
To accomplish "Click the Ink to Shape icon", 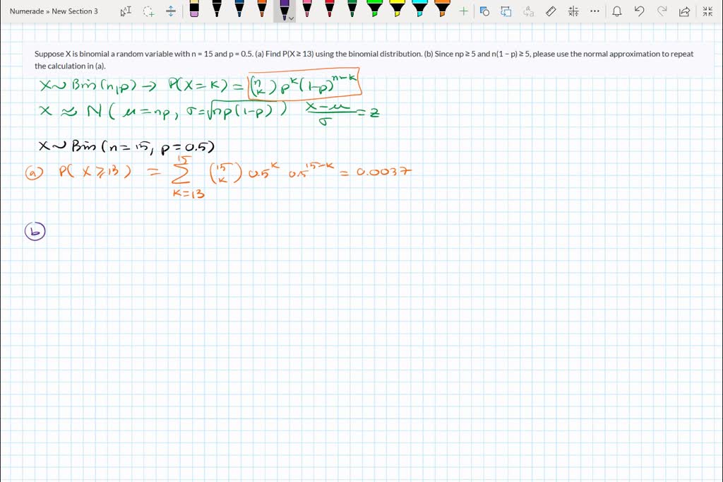I will (x=506, y=11).
